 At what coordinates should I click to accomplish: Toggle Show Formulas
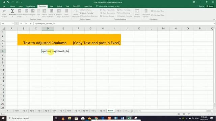(124, 10)
